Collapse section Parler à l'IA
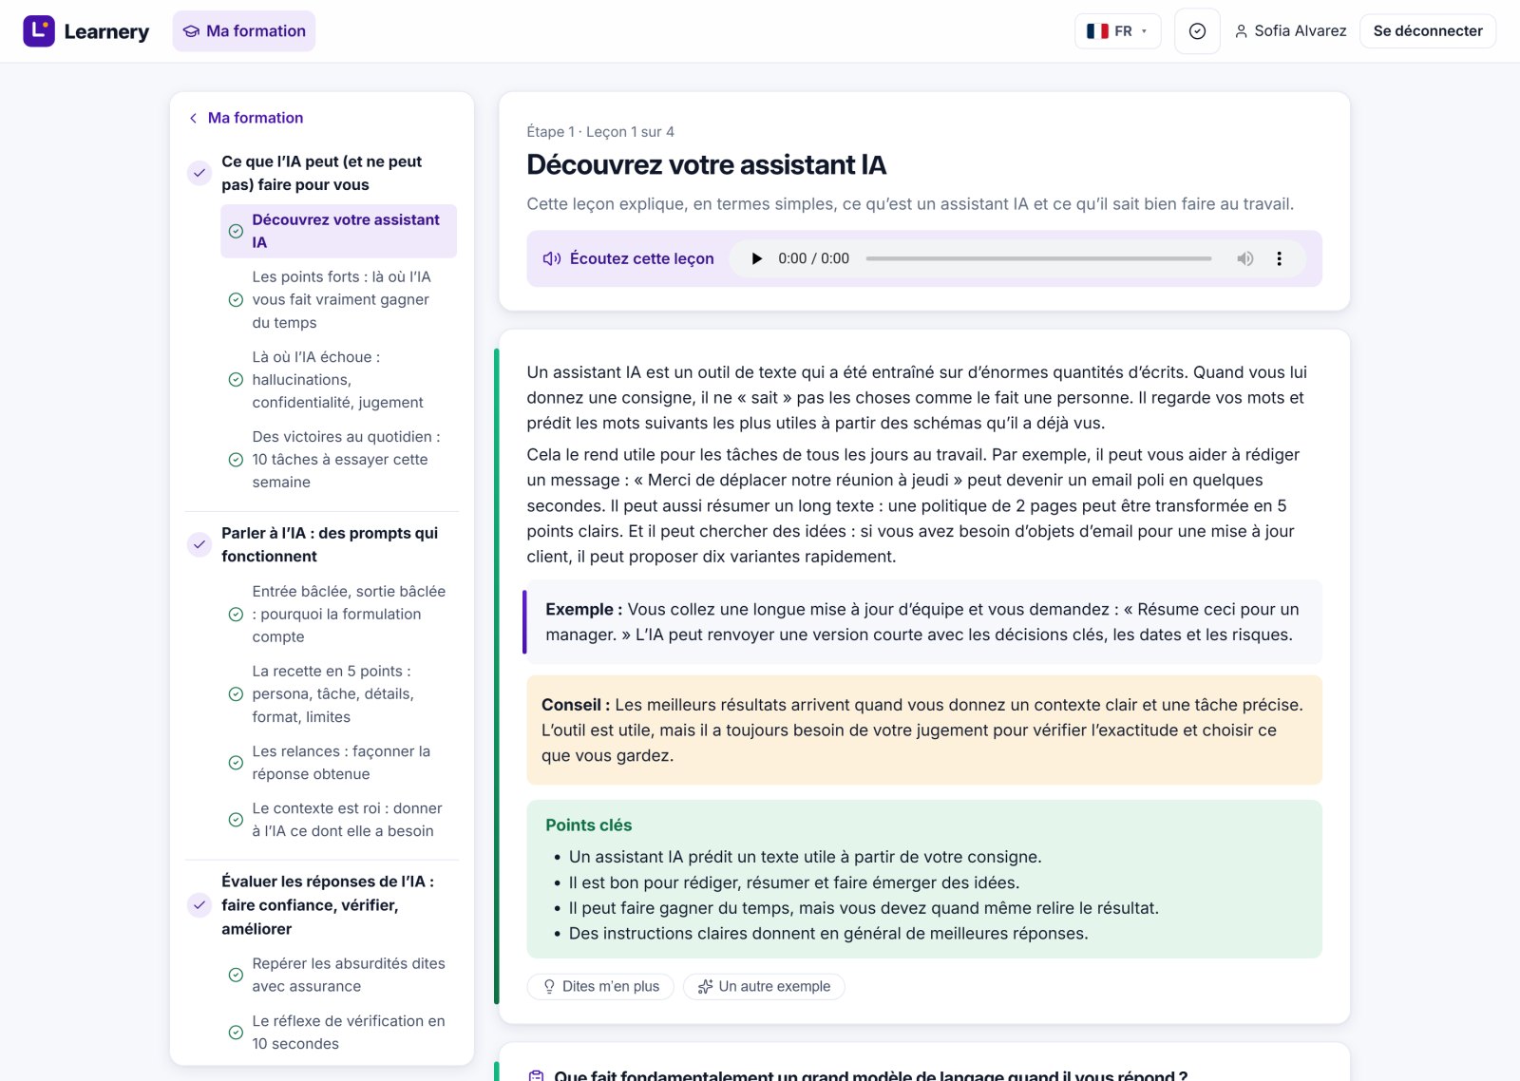Viewport: 1520px width, 1081px height. coord(321,545)
